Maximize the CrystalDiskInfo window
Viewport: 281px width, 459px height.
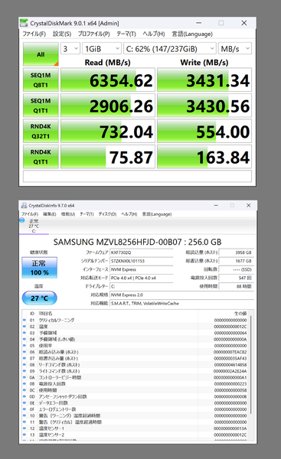232,206
